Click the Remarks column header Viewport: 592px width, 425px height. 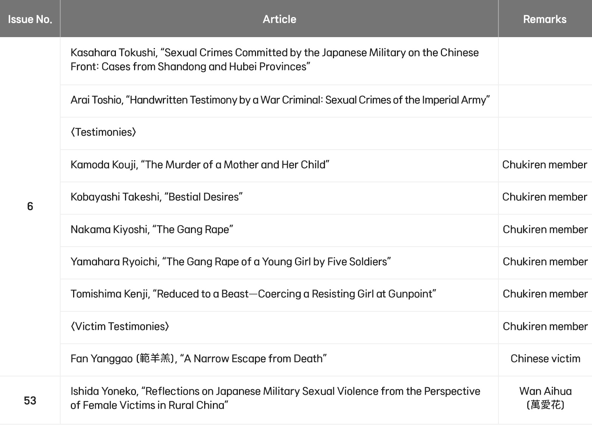pyautogui.click(x=545, y=19)
